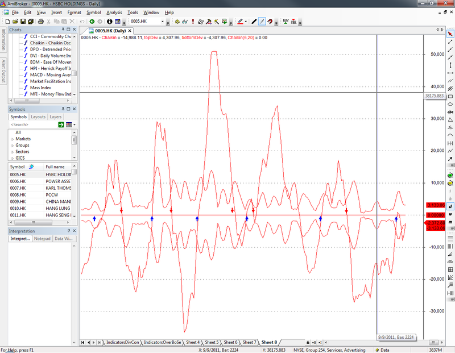Pin the Charts panel
The height and width of the screenshot is (353, 455).
coord(63,30)
